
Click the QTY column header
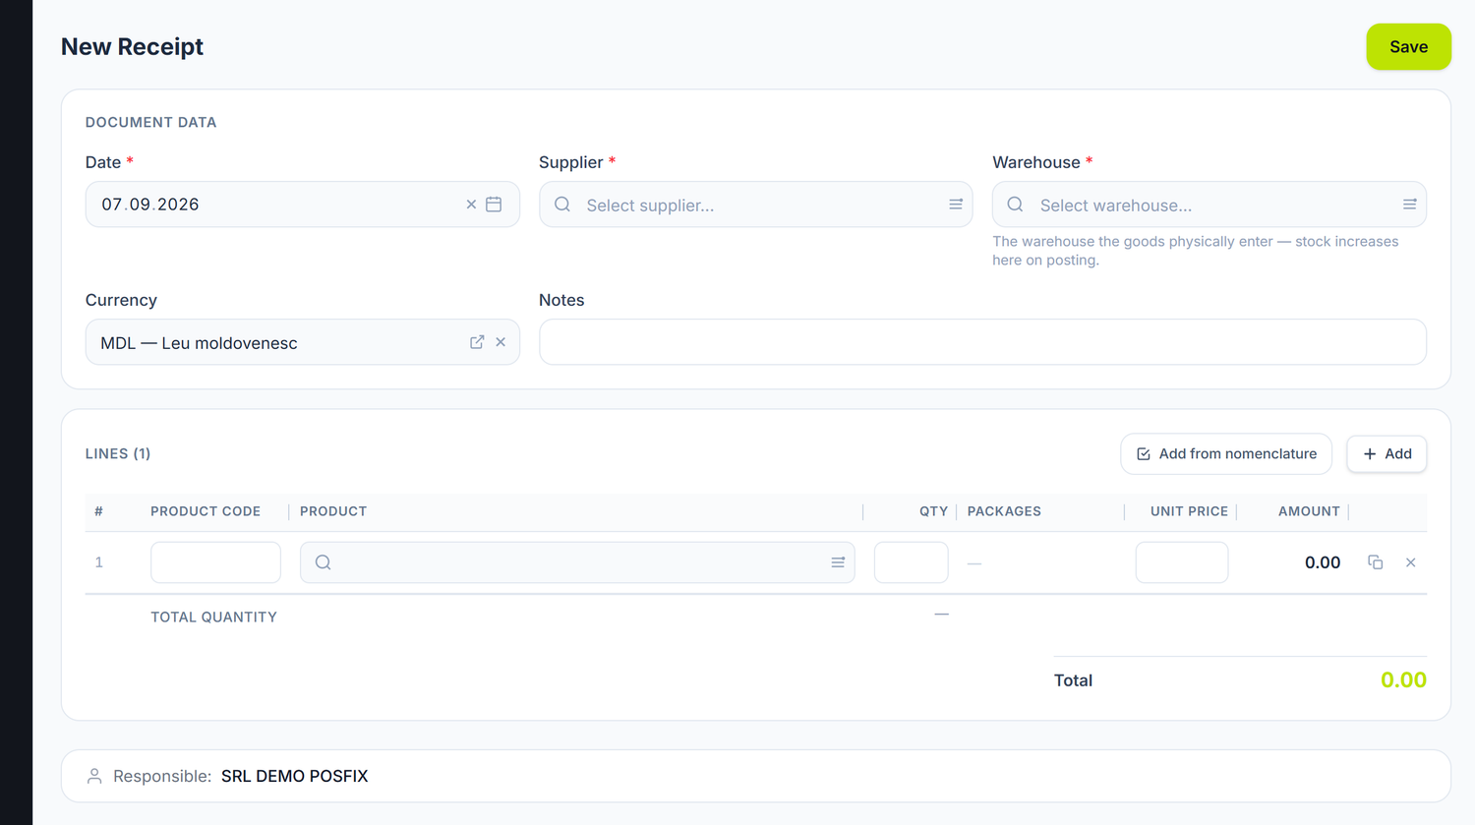(x=933, y=511)
